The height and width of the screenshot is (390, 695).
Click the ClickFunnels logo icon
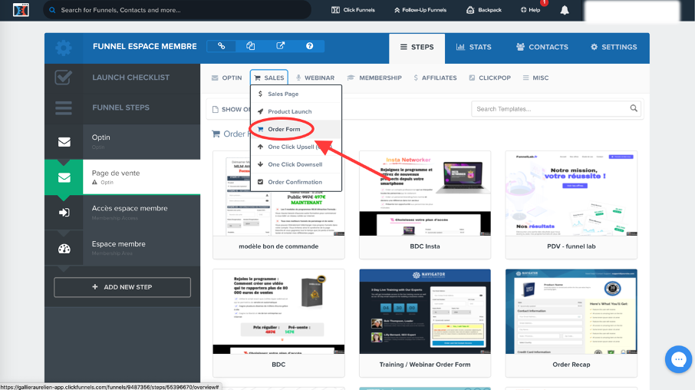click(x=21, y=9)
